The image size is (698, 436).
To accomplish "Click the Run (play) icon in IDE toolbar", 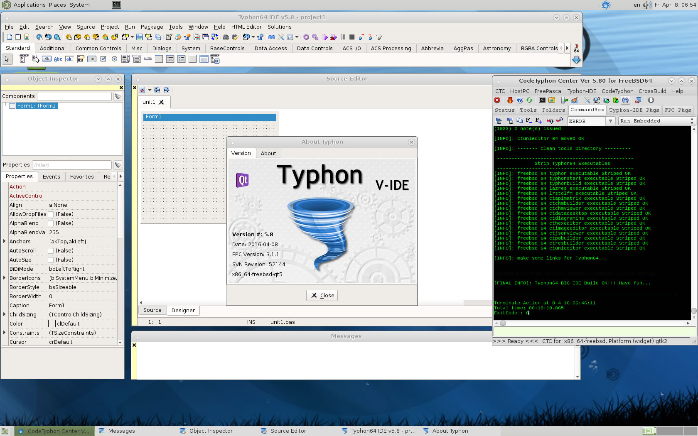I will [324, 37].
